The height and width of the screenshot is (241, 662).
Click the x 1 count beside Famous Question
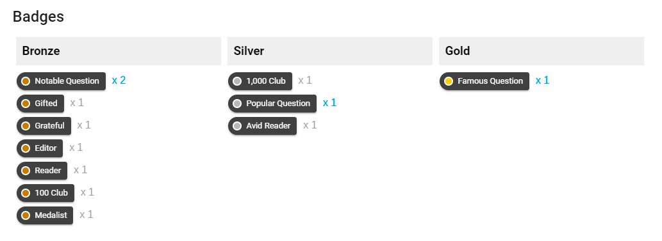click(542, 80)
